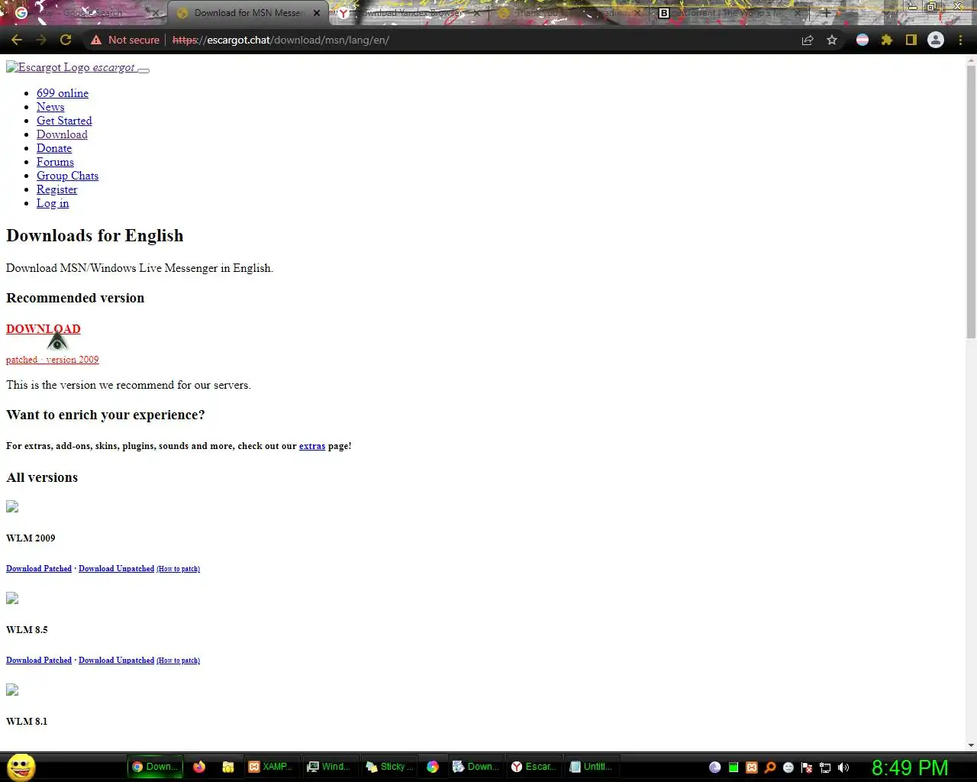Screen dimensions: 977x782
Task: Click the red DOWNLOAD recommended version link
Action: pos(43,329)
